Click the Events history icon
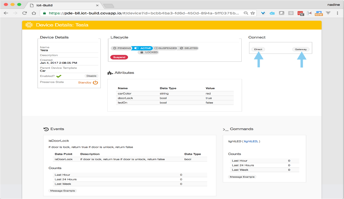 [46, 129]
